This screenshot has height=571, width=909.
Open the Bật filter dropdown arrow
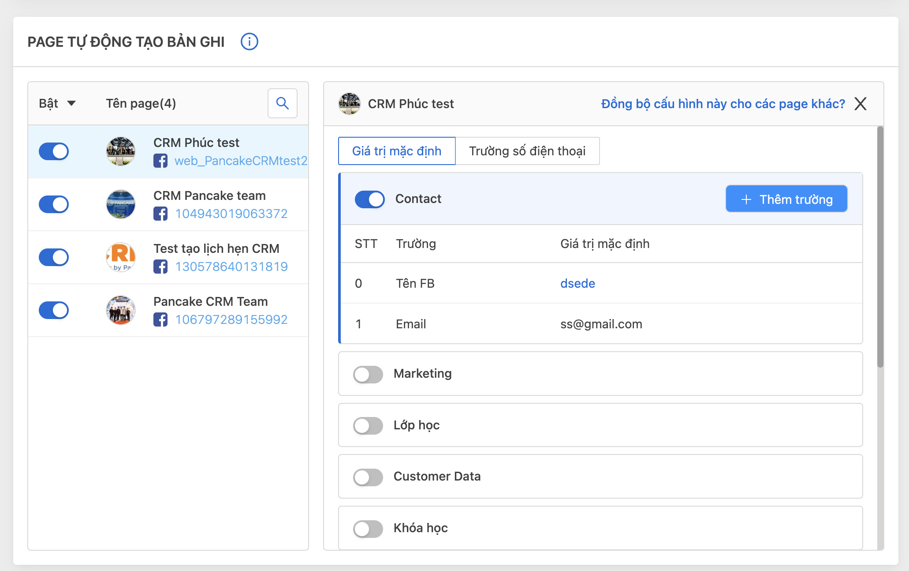pos(71,103)
